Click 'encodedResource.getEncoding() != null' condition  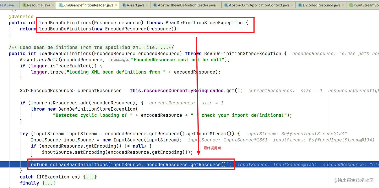(91, 146)
